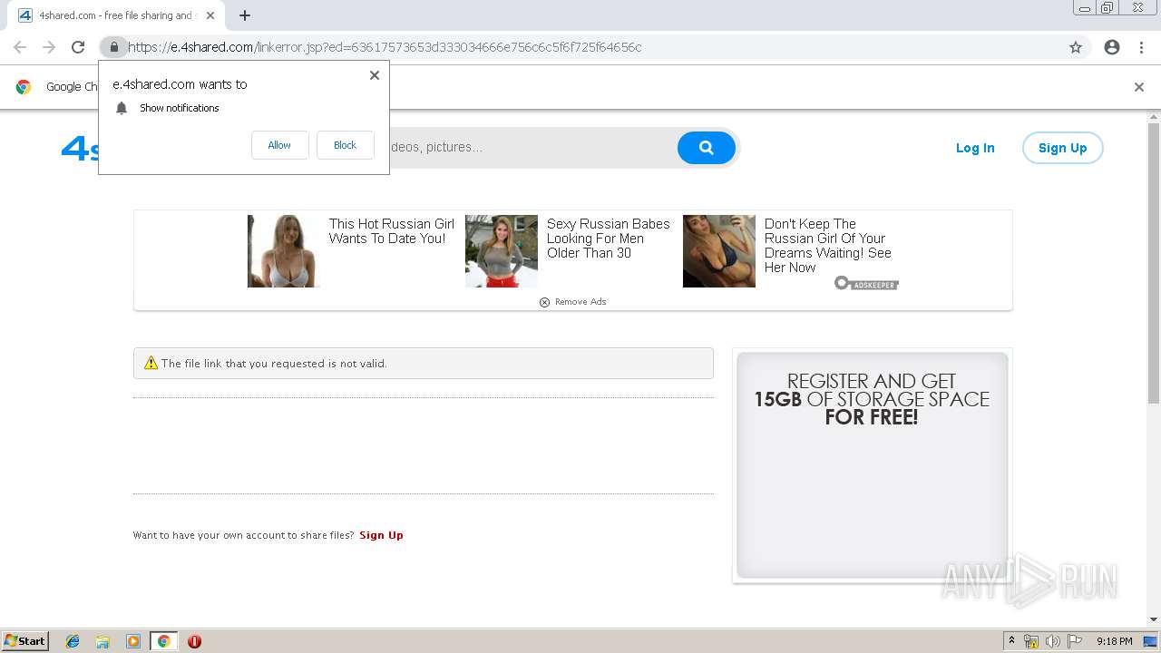The height and width of the screenshot is (653, 1161).
Task: Open the network tray icon
Action: (1031, 641)
